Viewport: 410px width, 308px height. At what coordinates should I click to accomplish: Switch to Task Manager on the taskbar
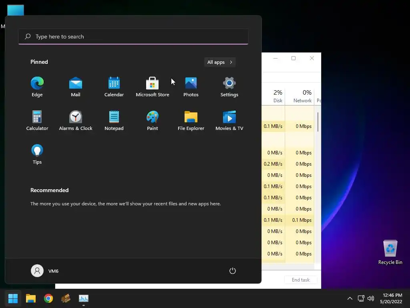[84, 298]
